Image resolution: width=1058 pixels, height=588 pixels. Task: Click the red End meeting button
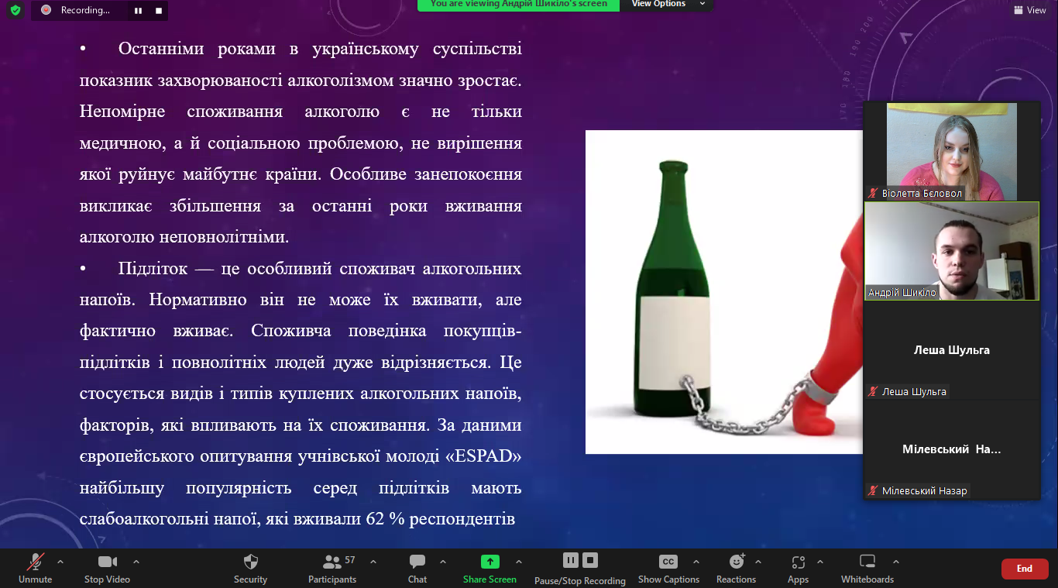point(1025,569)
